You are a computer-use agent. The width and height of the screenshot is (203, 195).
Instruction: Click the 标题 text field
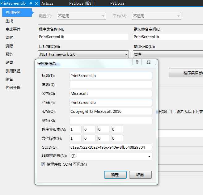[x=111, y=76]
